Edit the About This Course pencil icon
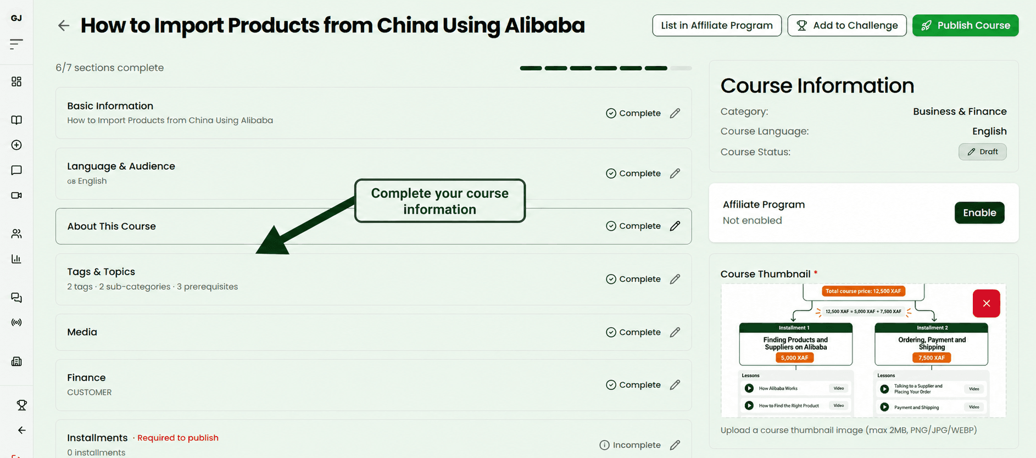The width and height of the screenshot is (1036, 458). point(675,226)
